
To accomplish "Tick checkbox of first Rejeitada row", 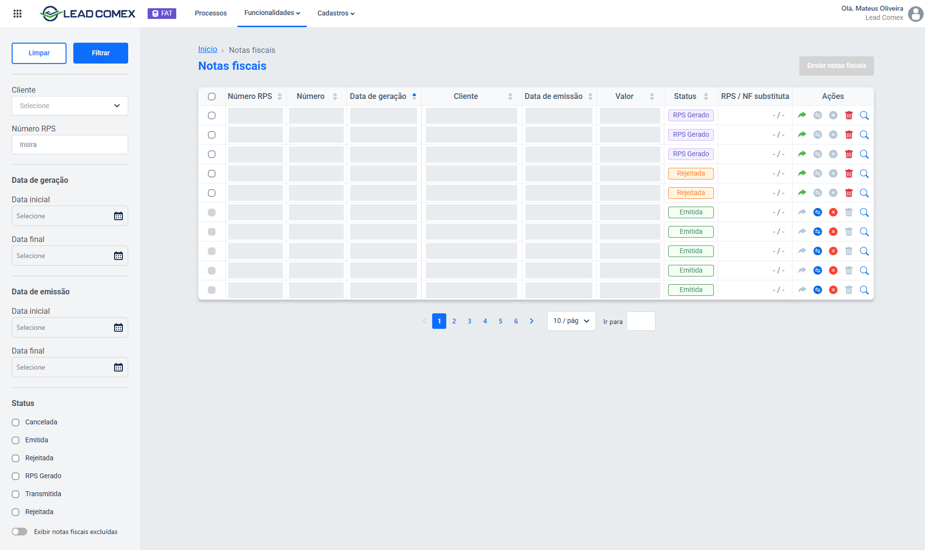I will coord(212,174).
